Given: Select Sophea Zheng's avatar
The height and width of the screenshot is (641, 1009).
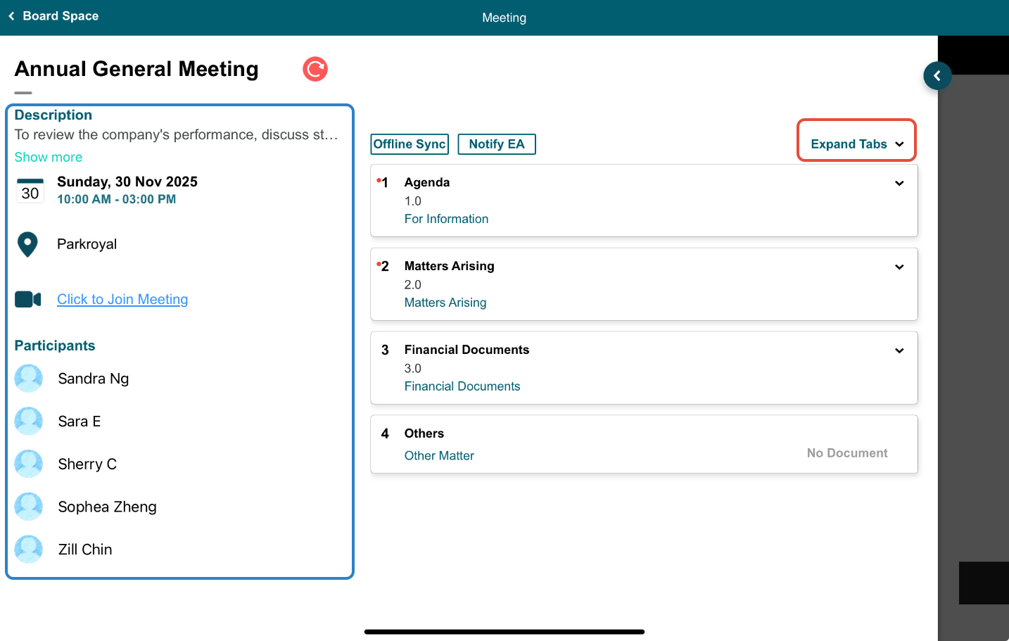Looking at the screenshot, I should tap(29, 507).
